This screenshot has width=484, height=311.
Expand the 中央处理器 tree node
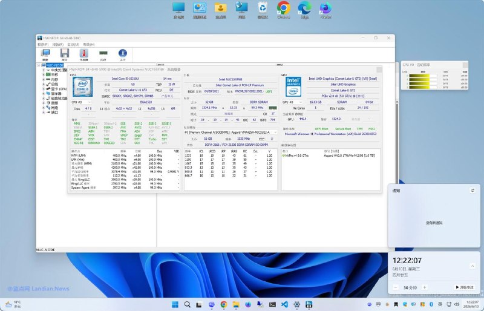43,70
